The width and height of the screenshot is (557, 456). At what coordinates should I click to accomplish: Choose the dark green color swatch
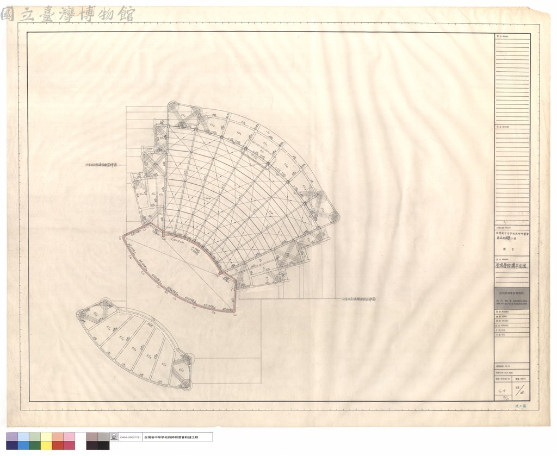click(35, 446)
